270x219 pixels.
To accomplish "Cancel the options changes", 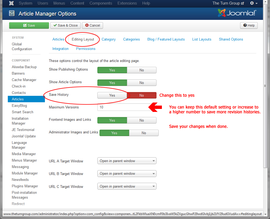I will point(93,25).
